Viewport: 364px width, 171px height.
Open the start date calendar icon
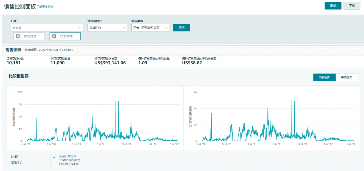(x=18, y=36)
